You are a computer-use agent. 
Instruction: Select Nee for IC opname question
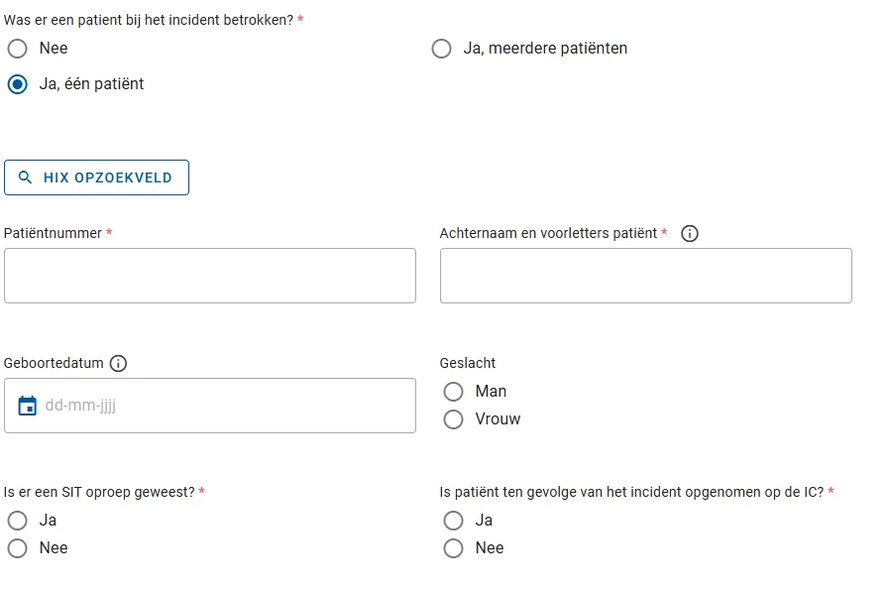point(454,548)
